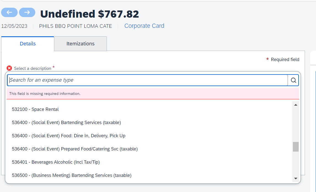316x192 pixels.
Task: Click the left navigation arrow icon
Action: coord(9,12)
